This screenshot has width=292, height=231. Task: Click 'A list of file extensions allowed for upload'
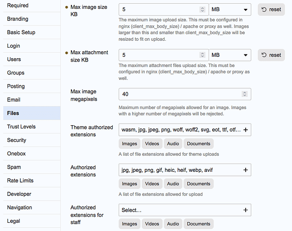[160, 194]
